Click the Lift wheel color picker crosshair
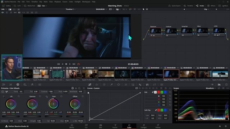This screenshot has width=230, height=129. click(4, 96)
